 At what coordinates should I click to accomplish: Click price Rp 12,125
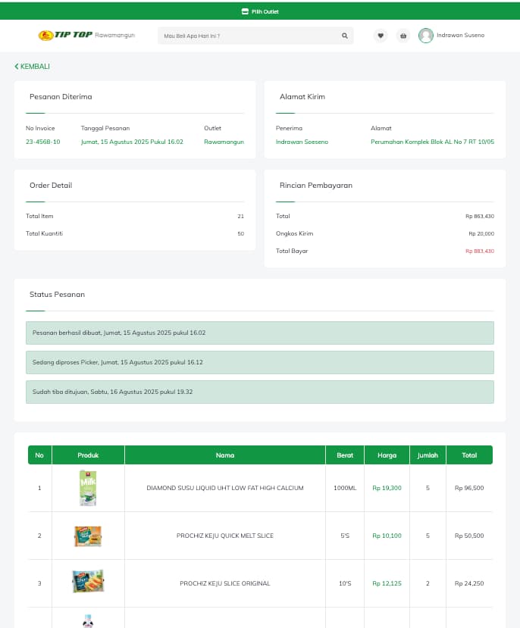pyautogui.click(x=387, y=583)
